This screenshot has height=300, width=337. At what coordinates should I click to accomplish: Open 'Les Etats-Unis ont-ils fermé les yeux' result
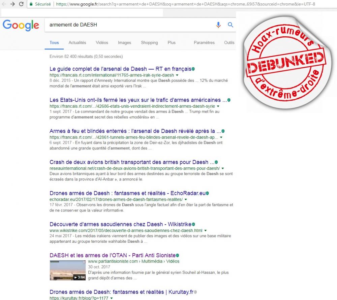pyautogui.click(x=138, y=100)
